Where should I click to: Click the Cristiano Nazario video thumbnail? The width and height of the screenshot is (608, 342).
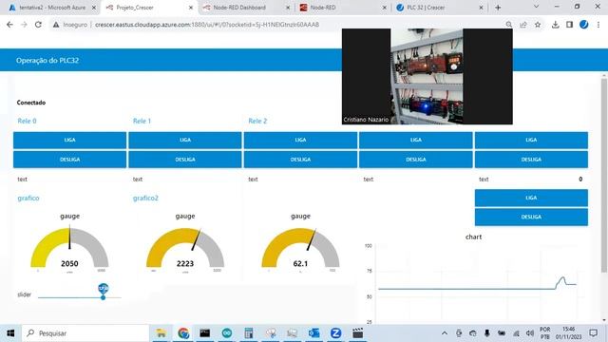(427, 76)
